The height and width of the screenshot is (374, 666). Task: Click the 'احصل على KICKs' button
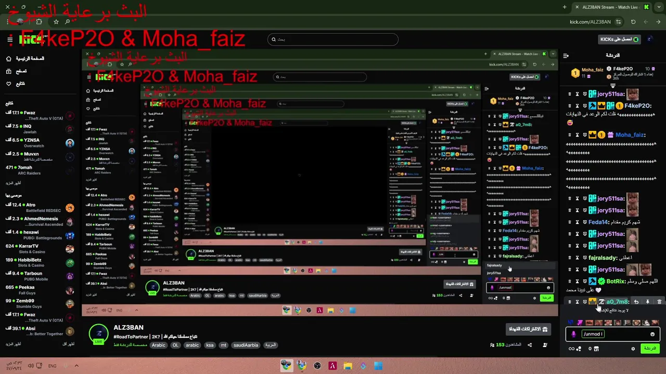619,39
